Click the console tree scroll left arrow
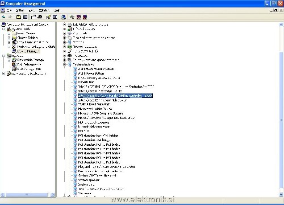Screen dimensions: 284x205 pos(2,195)
